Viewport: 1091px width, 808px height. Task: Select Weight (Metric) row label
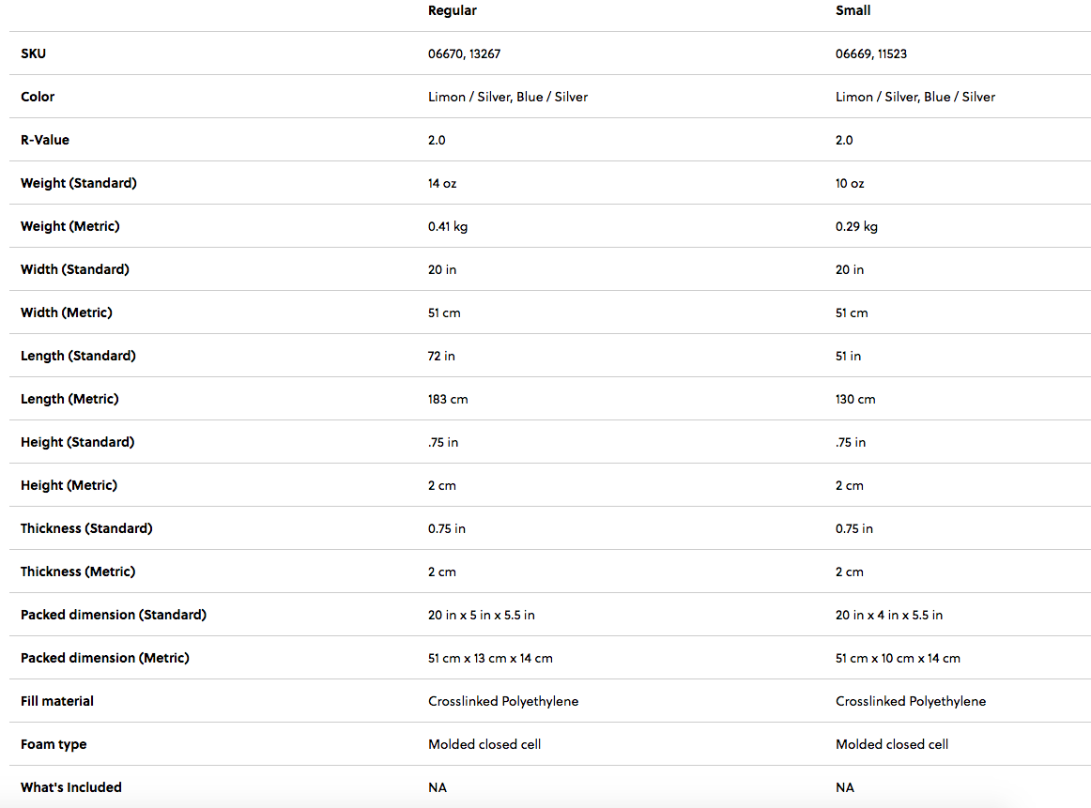click(69, 226)
